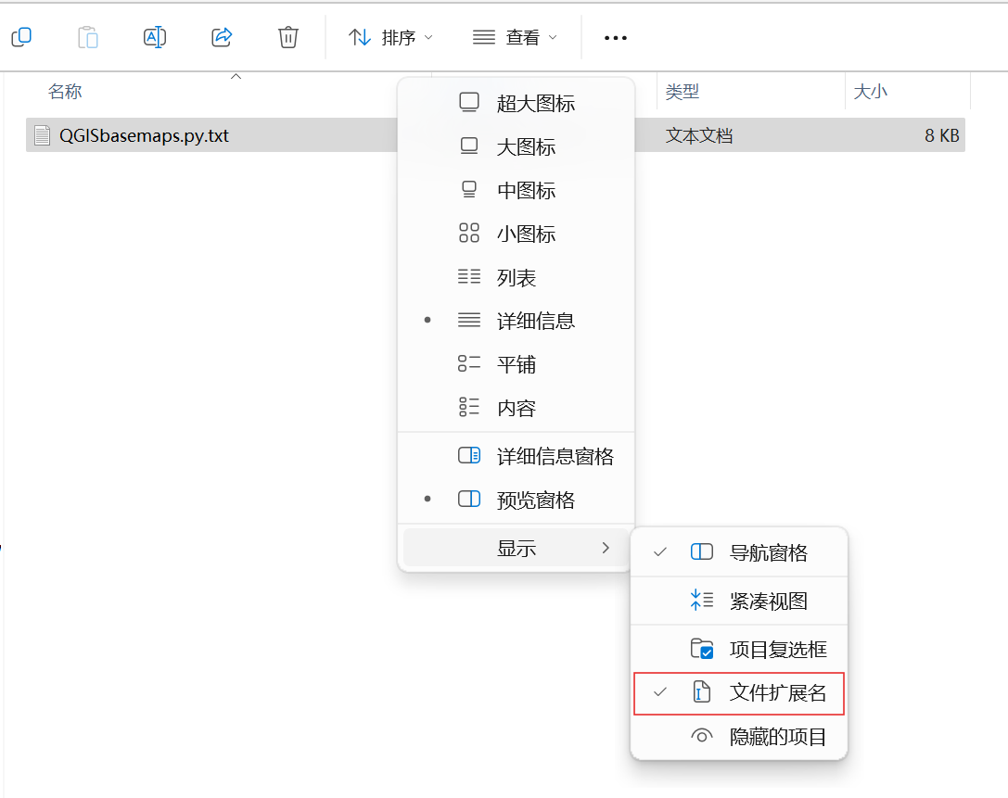This screenshot has height=798, width=1008.
Task: Click the Paste icon in the toolbar
Action: (x=87, y=37)
